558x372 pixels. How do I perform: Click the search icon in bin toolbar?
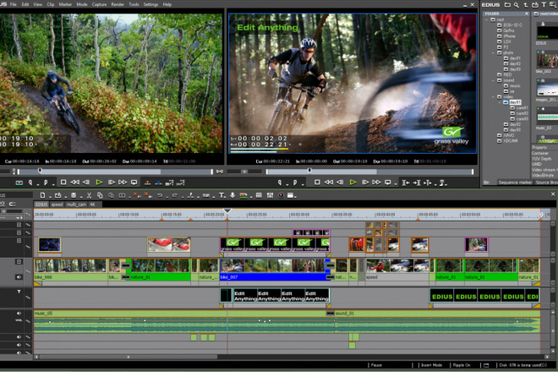click(x=516, y=4)
